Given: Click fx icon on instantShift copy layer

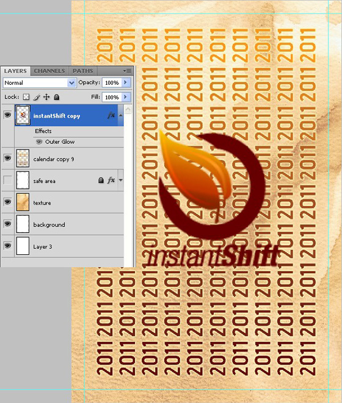Looking at the screenshot, I should click(x=111, y=115).
